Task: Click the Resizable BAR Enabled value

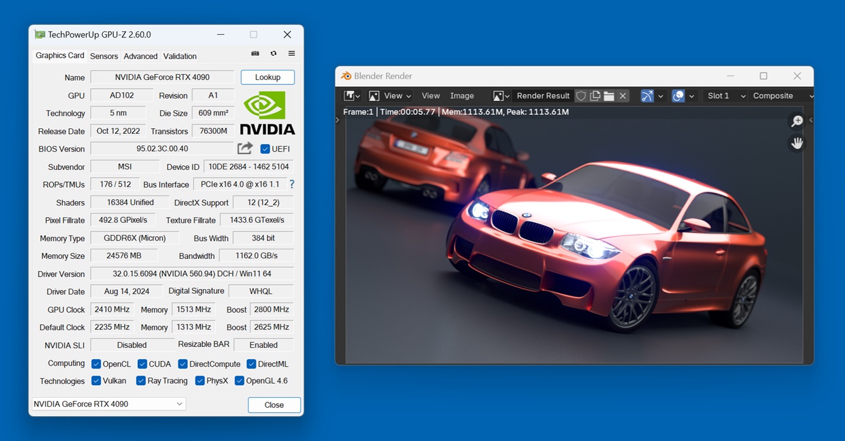Action: [263, 345]
